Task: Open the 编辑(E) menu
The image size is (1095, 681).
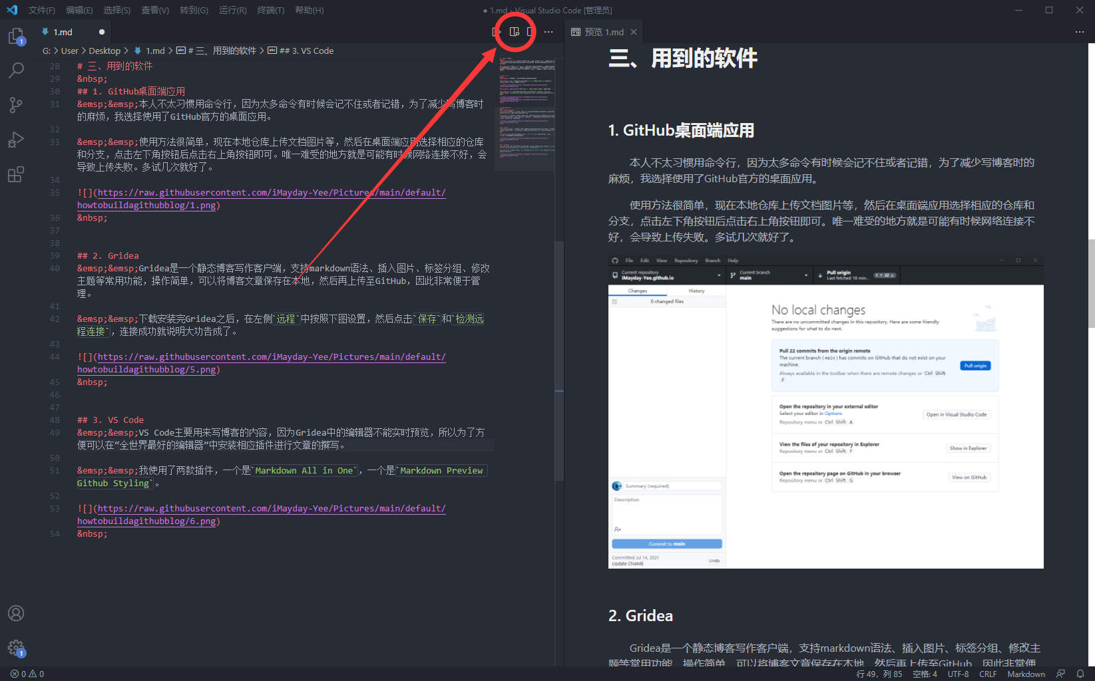Action: [79, 10]
